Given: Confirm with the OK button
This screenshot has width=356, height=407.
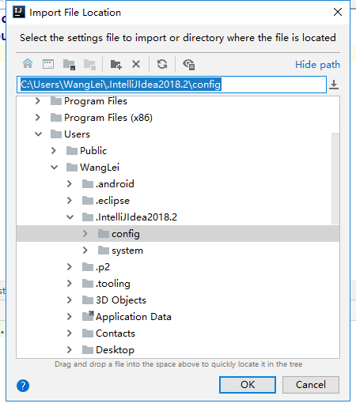Looking at the screenshot, I should click(248, 385).
